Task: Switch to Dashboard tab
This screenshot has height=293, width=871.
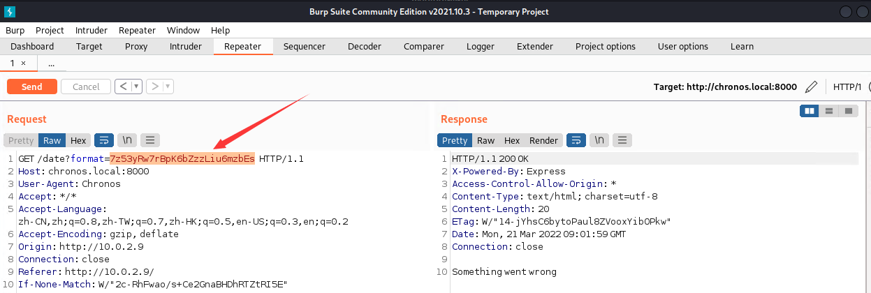Action: (32, 47)
